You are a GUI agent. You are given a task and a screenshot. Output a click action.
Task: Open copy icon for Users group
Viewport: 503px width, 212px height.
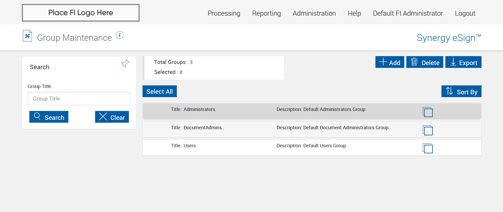[428, 148]
